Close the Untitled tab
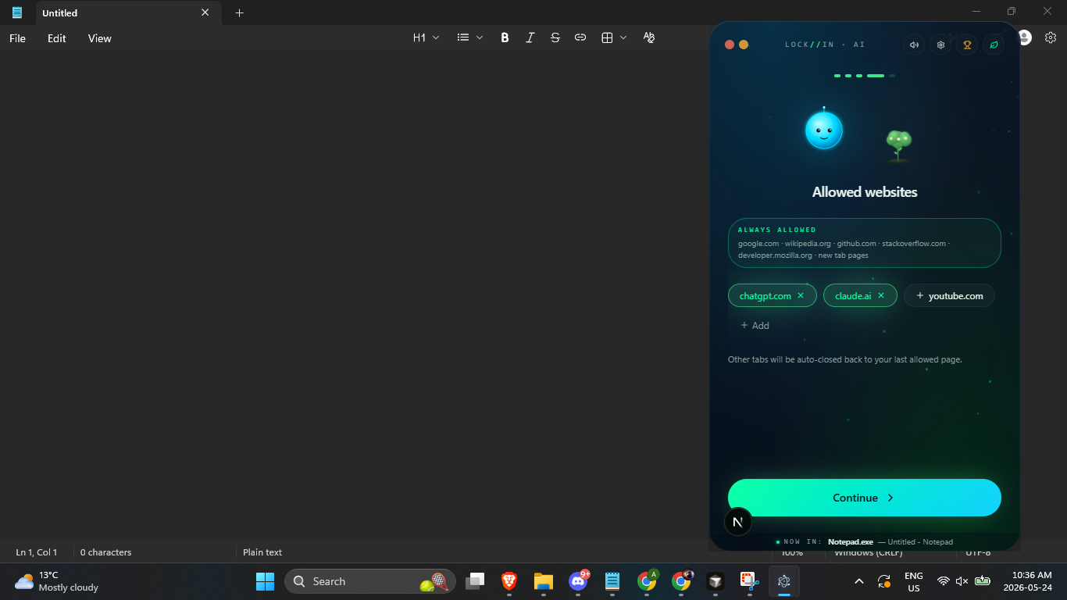Viewport: 1067px width, 600px height. (x=205, y=12)
